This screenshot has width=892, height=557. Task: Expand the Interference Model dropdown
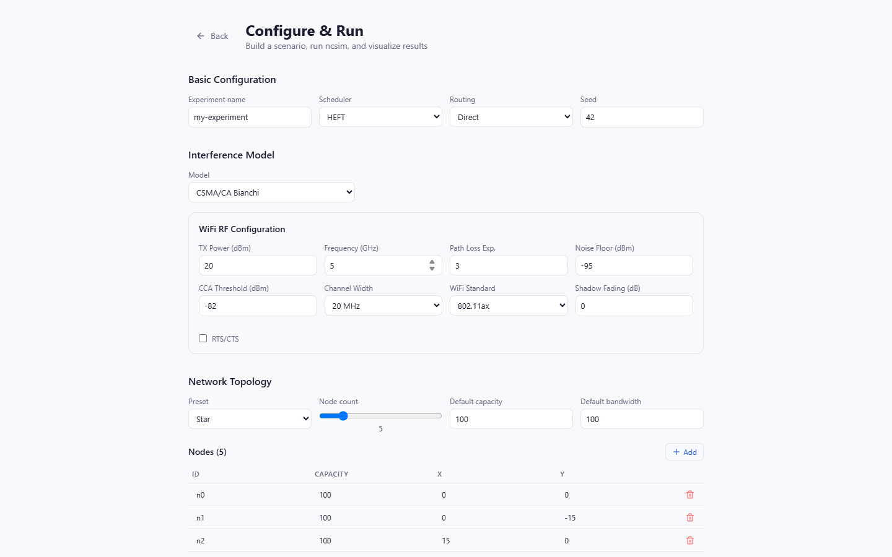tap(271, 192)
